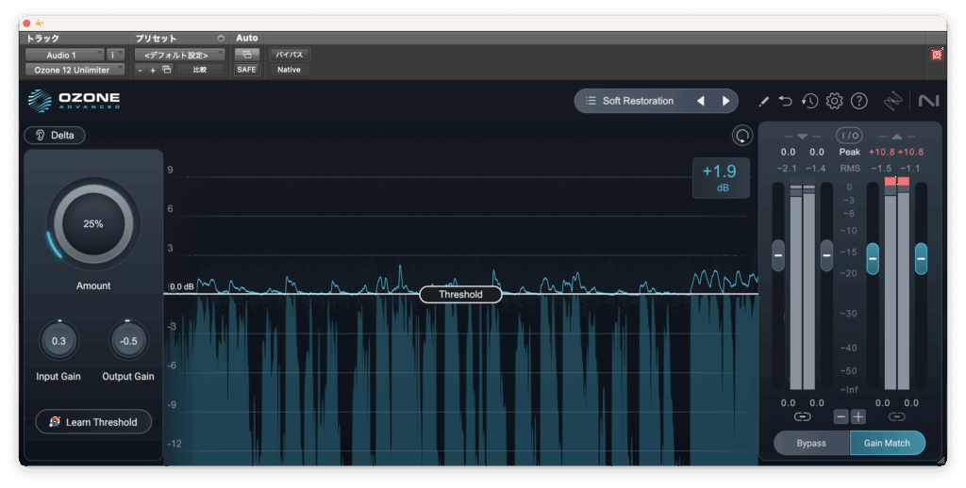
Task: Toggle the input channel link icon
Action: 802,416
